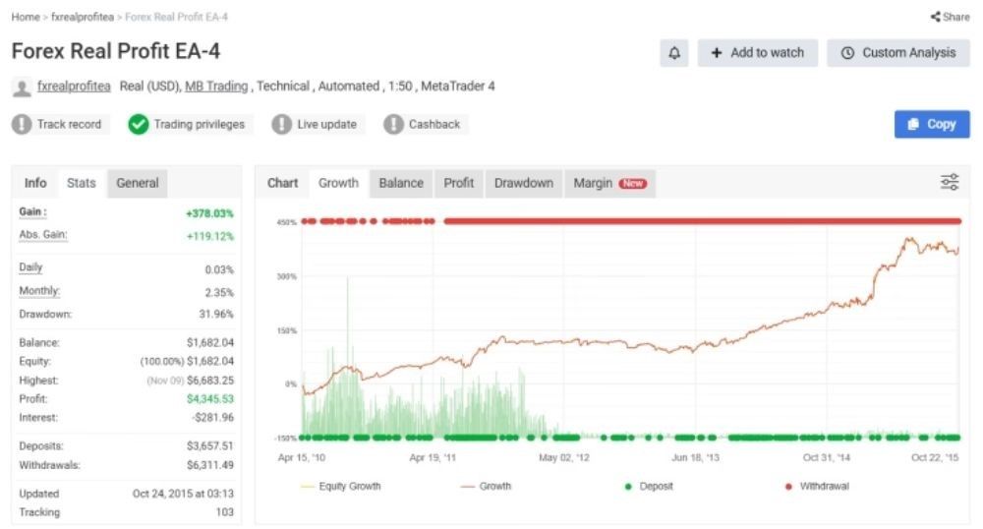Open the General tab

(x=138, y=183)
